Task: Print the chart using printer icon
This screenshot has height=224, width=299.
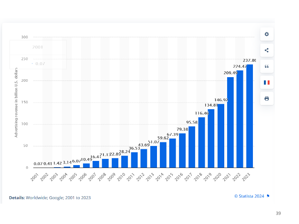Action: (x=267, y=98)
